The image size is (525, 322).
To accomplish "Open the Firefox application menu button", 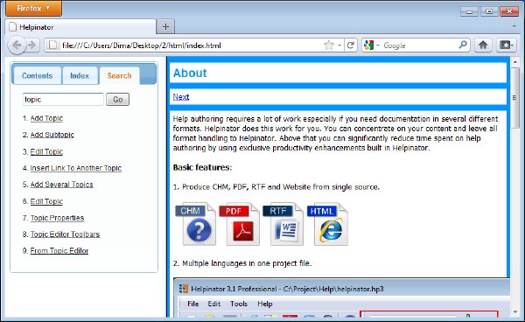I will pos(33,8).
